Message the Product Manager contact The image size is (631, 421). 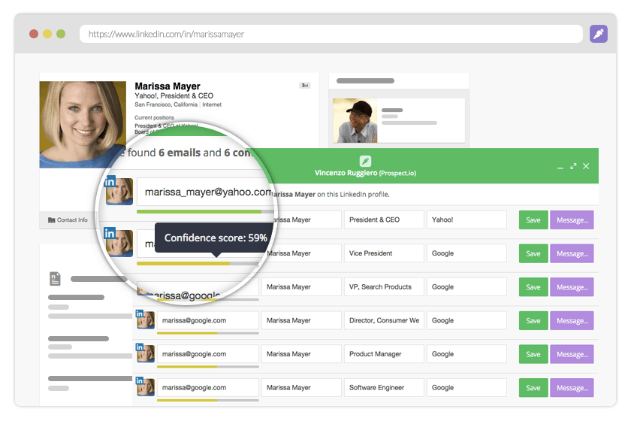pos(572,354)
